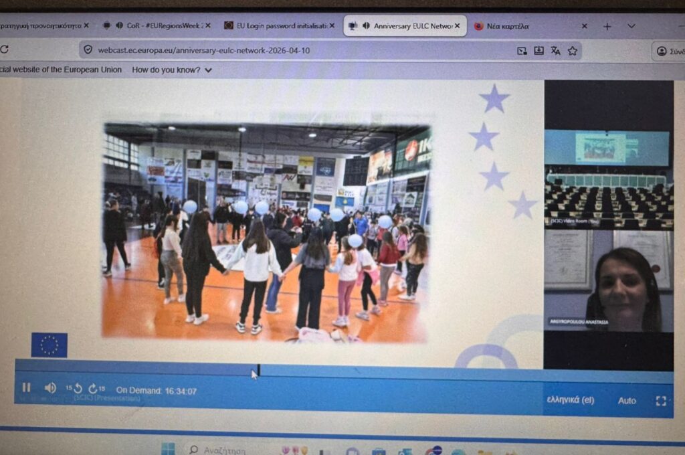This screenshot has width=685, height=455.
Task: Open the tab list chevron
Action: pyautogui.click(x=631, y=26)
